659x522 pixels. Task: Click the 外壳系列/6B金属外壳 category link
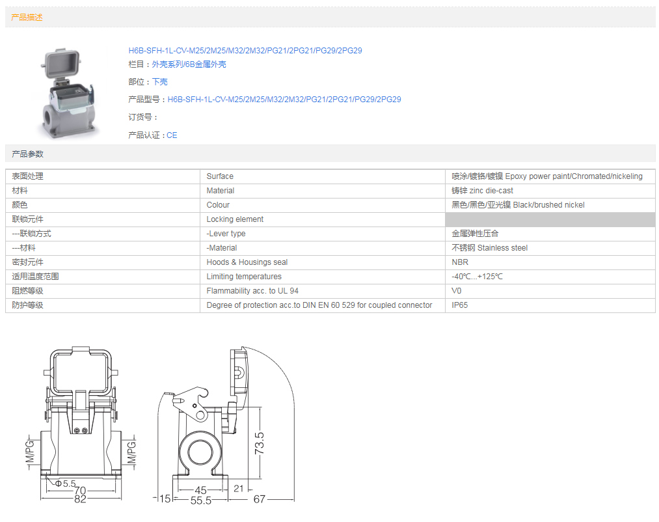[189, 64]
